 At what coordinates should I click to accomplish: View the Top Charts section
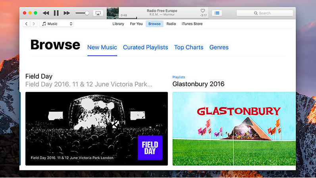click(189, 47)
